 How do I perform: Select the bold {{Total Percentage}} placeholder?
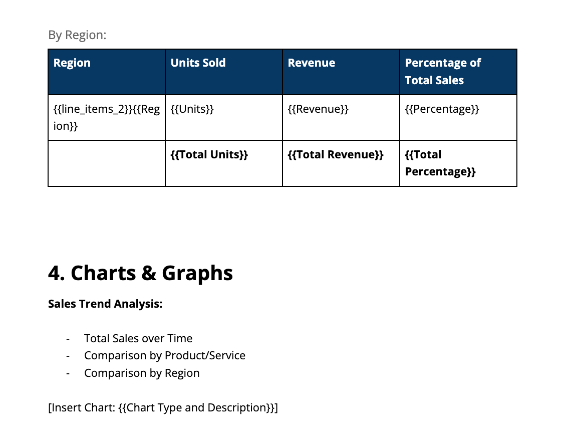pyautogui.click(x=439, y=163)
